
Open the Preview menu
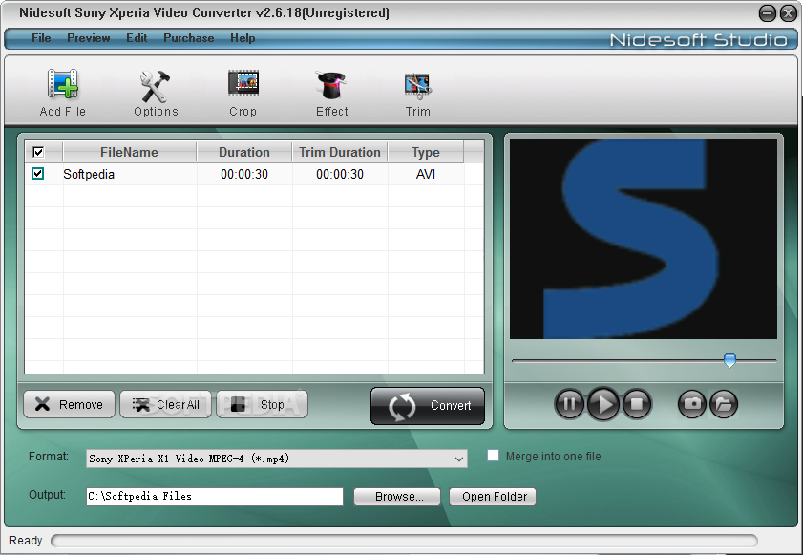[89, 38]
